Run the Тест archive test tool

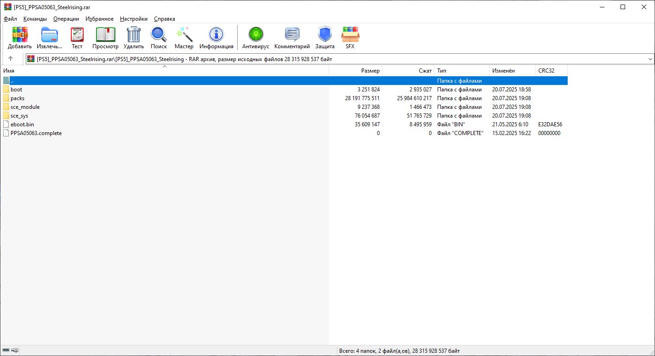point(77,34)
